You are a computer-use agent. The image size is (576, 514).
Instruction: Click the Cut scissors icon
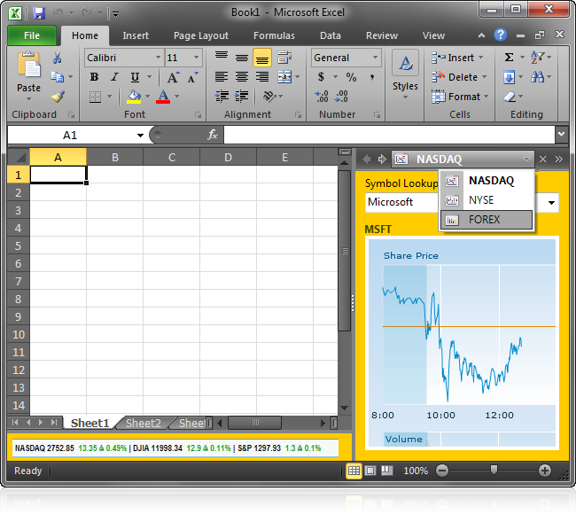point(57,58)
